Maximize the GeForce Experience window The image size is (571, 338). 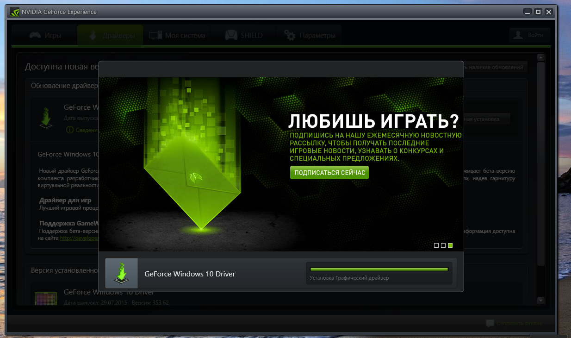(538, 12)
